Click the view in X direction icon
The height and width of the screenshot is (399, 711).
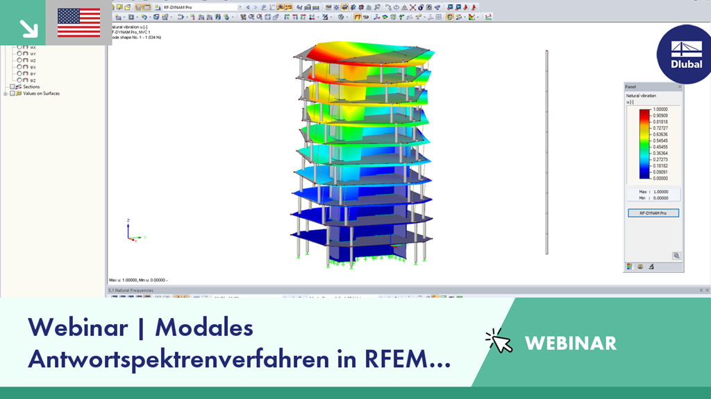pyautogui.click(x=287, y=17)
